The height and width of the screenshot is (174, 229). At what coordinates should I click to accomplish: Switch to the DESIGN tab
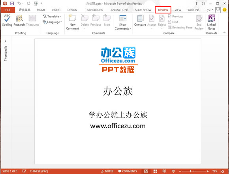click(72, 10)
